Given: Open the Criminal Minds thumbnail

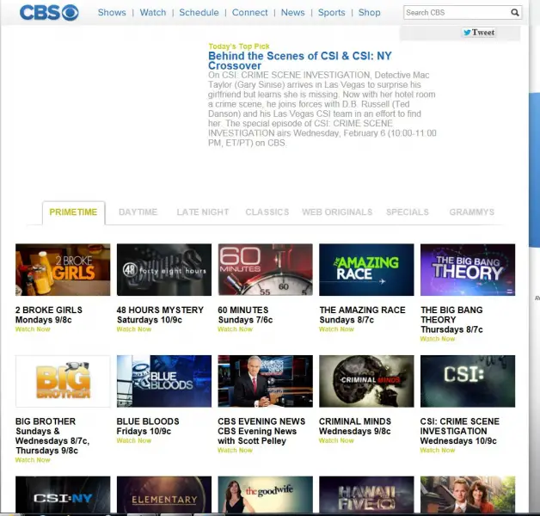Looking at the screenshot, I should click(x=366, y=381).
